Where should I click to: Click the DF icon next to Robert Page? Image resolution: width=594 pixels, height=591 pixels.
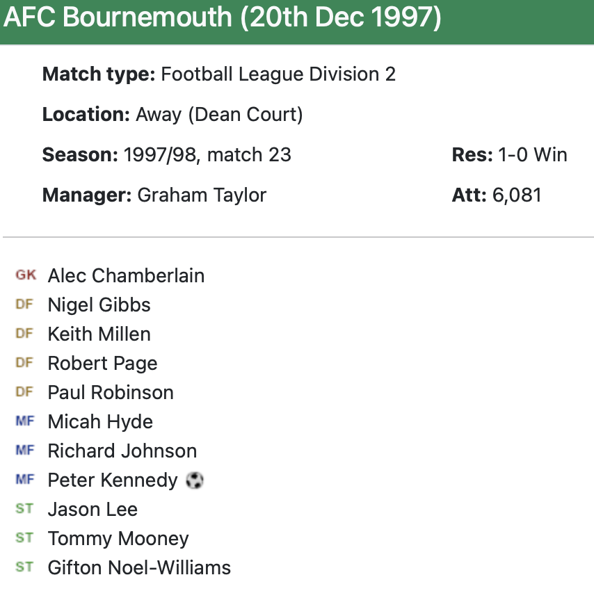coord(24,363)
